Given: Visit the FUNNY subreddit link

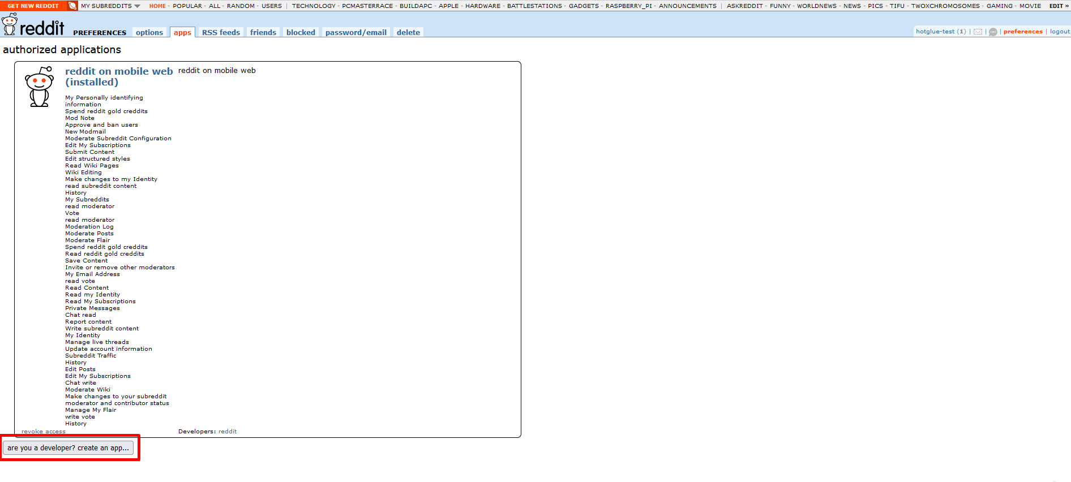Looking at the screenshot, I should coord(780,6).
